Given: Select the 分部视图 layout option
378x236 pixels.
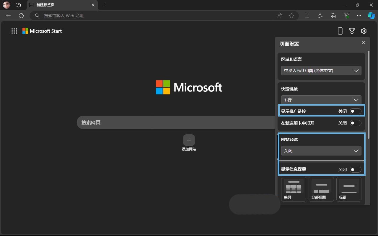Looking at the screenshot, I should click(321, 189).
